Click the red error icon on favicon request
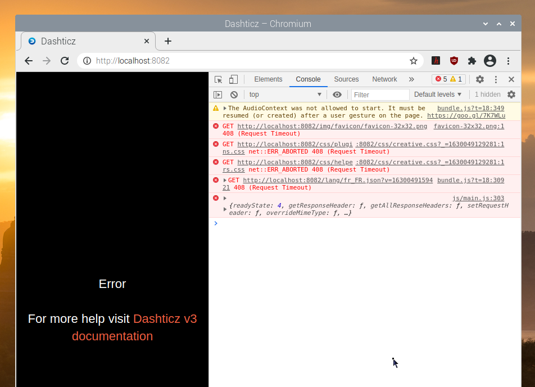Screen dimensions: 535x387 tap(216, 126)
